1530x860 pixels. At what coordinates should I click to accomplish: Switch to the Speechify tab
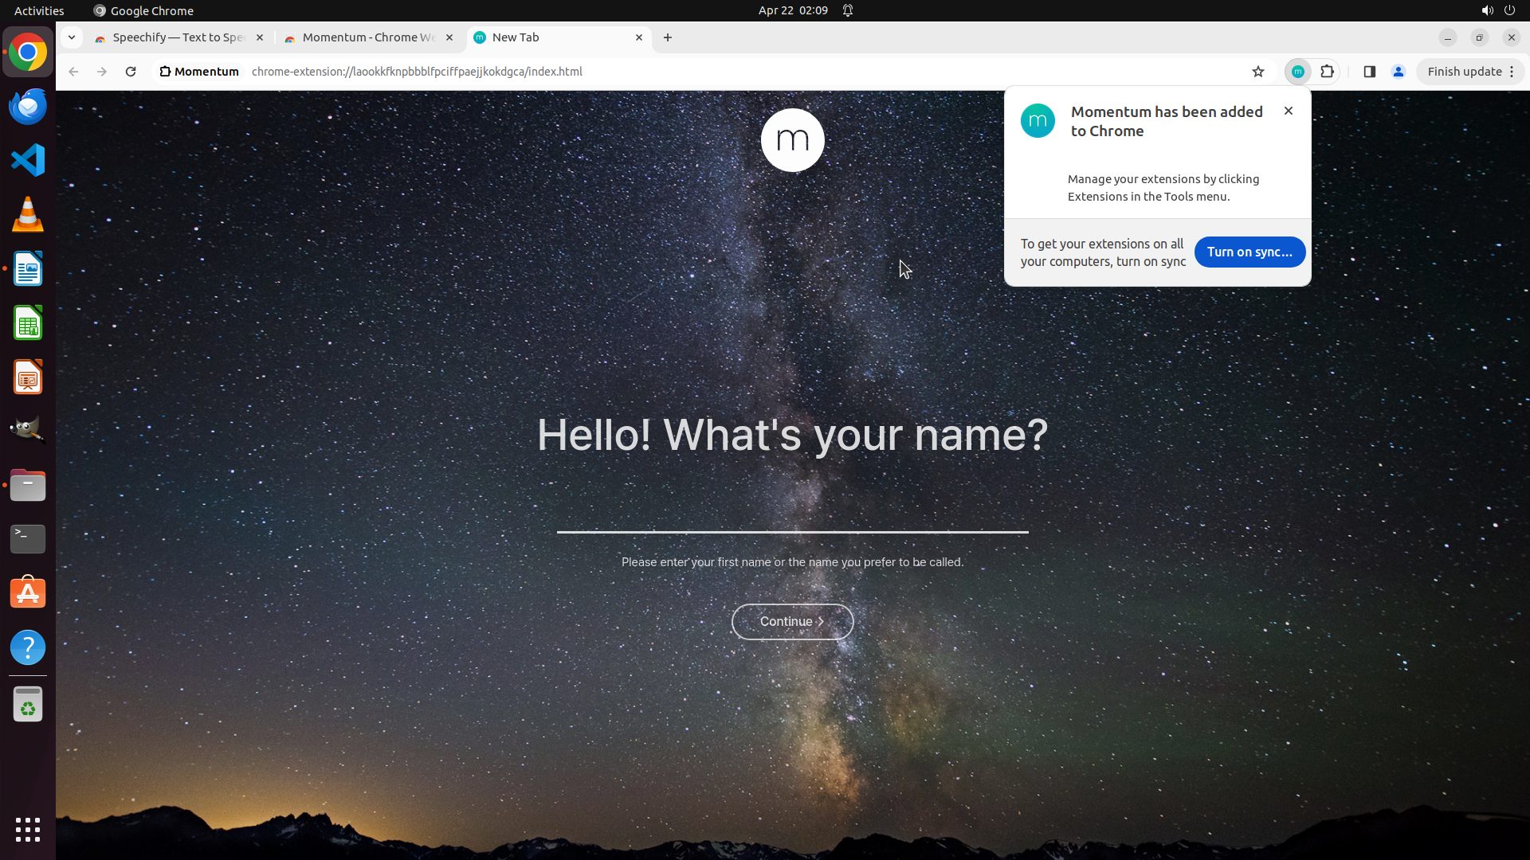[177, 37]
